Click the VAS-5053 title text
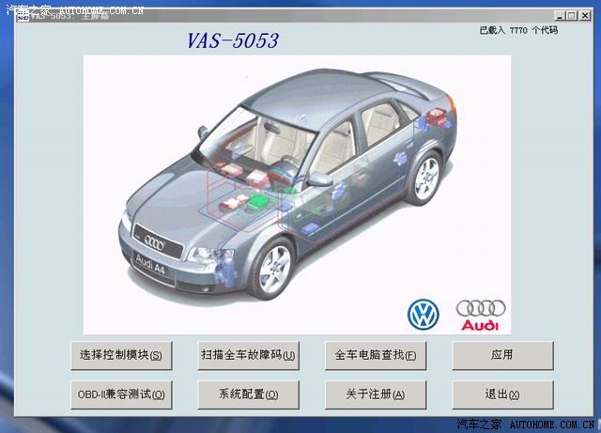 tap(233, 40)
